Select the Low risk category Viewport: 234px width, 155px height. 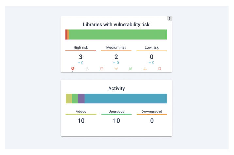click(152, 47)
